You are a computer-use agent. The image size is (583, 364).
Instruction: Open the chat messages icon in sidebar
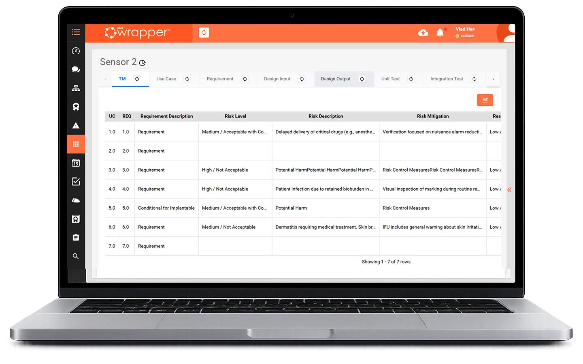click(x=76, y=69)
